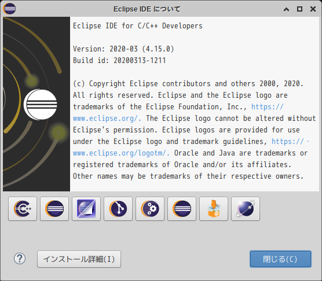The height and width of the screenshot is (281, 322).
Task: Click the 閉じる(C) button
Action: point(280,259)
